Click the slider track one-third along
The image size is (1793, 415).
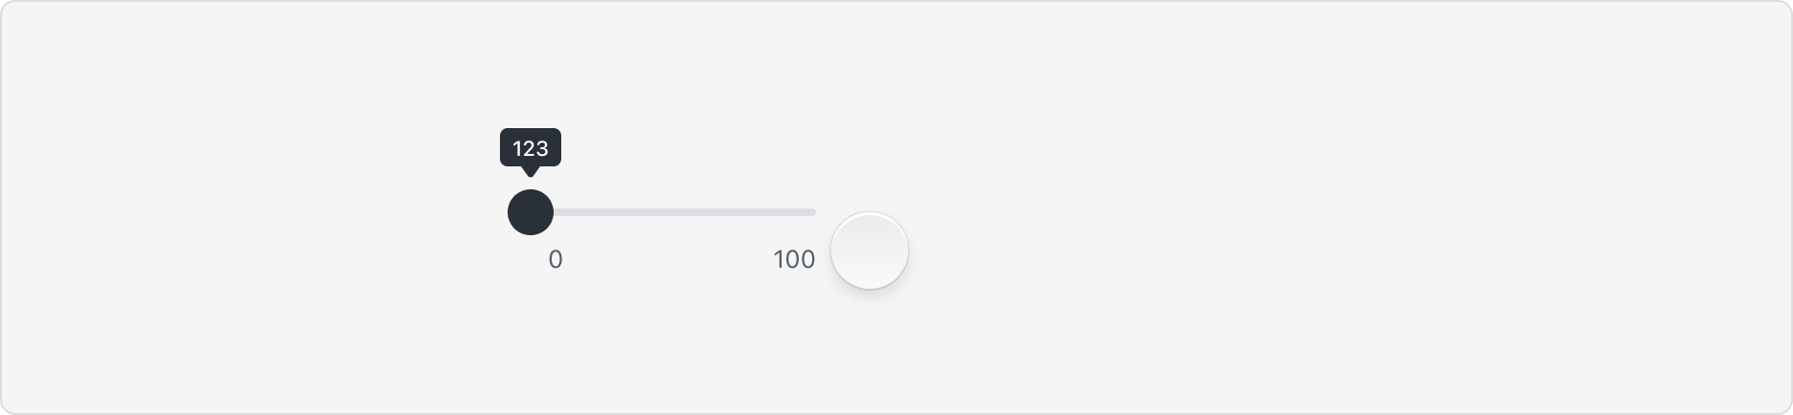pyautogui.click(x=625, y=212)
